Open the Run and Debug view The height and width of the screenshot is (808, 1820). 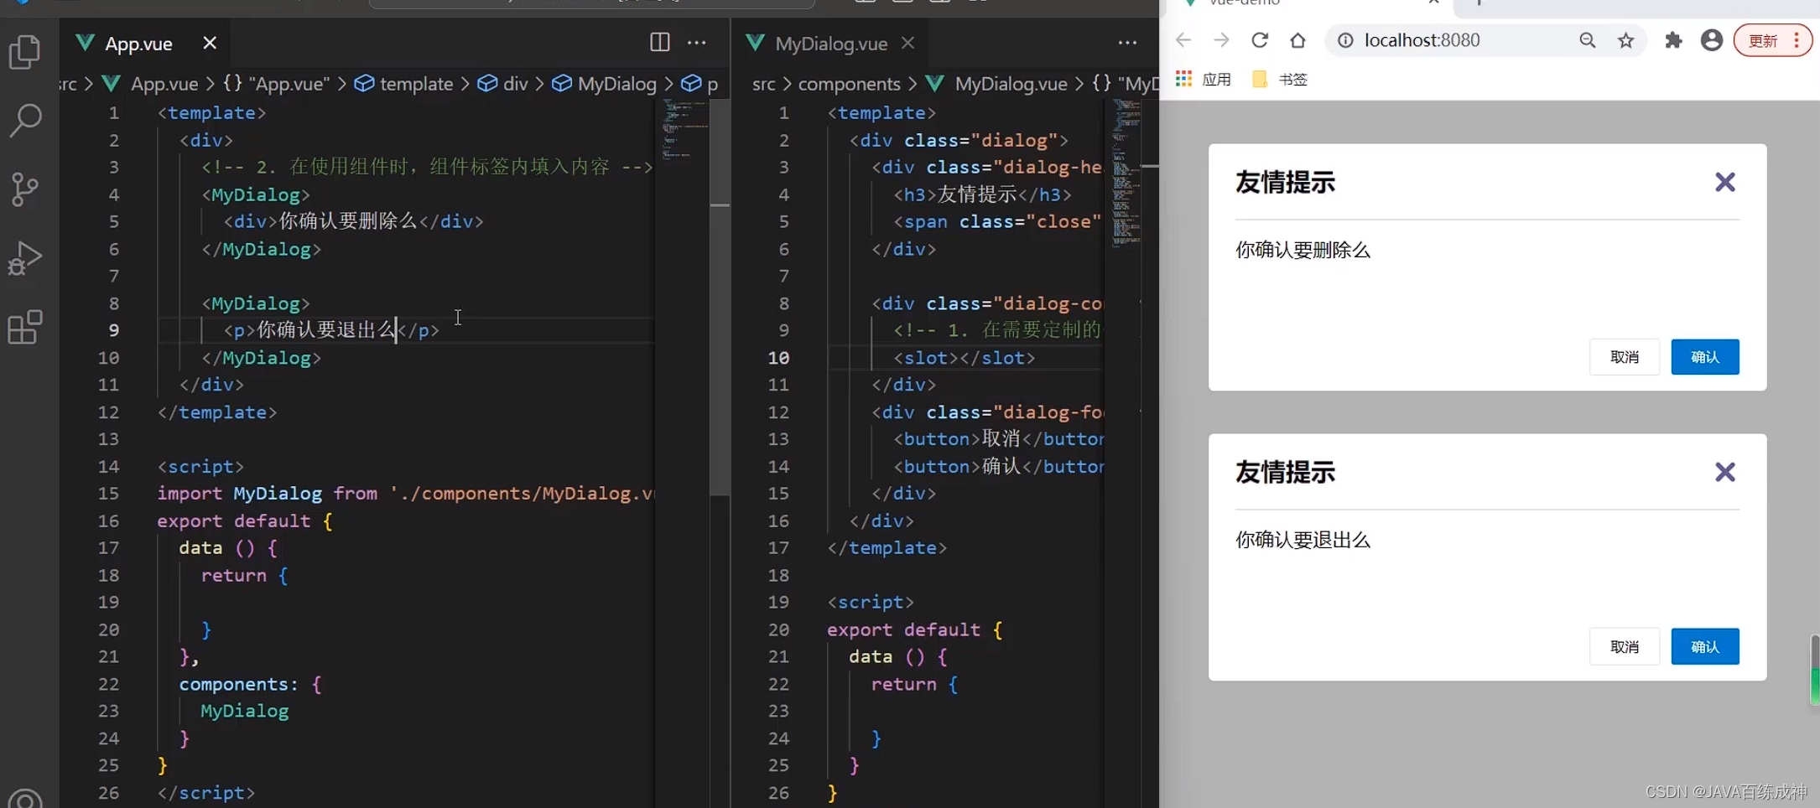click(x=24, y=258)
